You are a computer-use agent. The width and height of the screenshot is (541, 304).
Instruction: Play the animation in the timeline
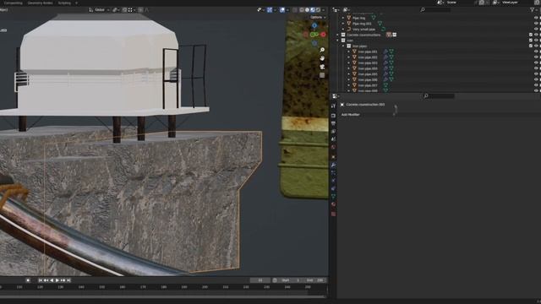pyautogui.click(x=57, y=280)
